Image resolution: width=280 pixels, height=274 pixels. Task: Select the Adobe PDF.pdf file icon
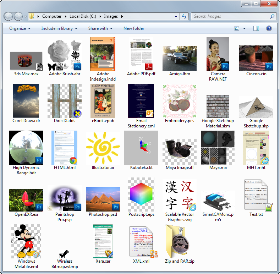point(141,54)
